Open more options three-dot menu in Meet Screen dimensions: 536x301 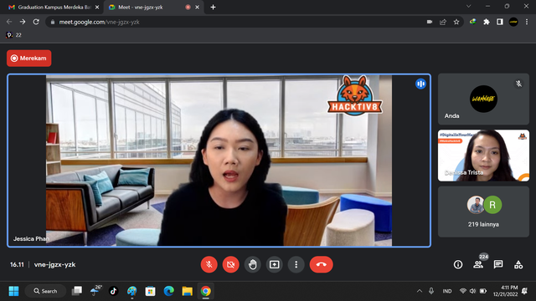point(296,264)
